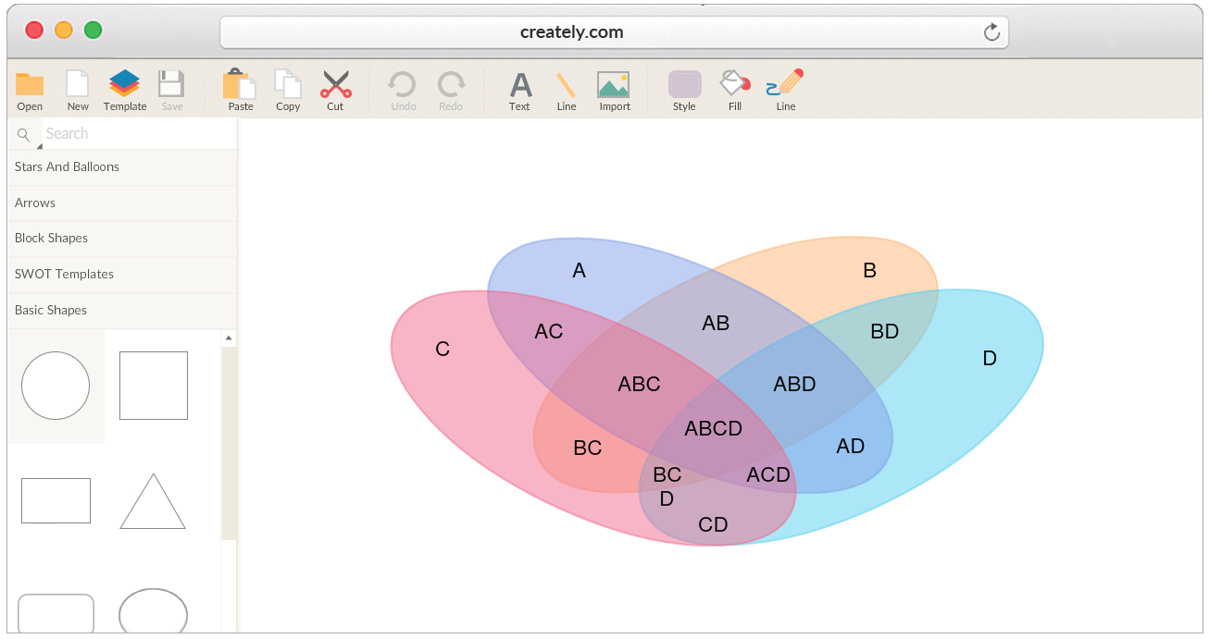Click the shape panel scroll up arrow
This screenshot has height=639, width=1209.
[229, 338]
